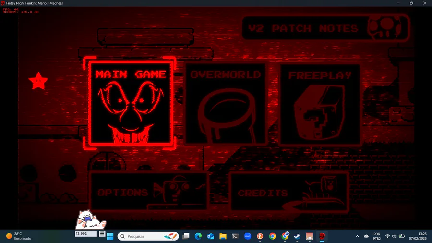Viewport: 432px width, 243px height.
Task: Open the terminal app on the taskbar
Action: pyautogui.click(x=235, y=236)
